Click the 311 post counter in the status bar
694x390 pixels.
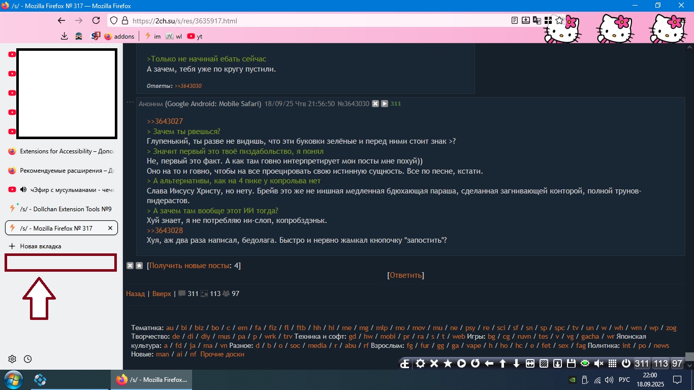641,363
